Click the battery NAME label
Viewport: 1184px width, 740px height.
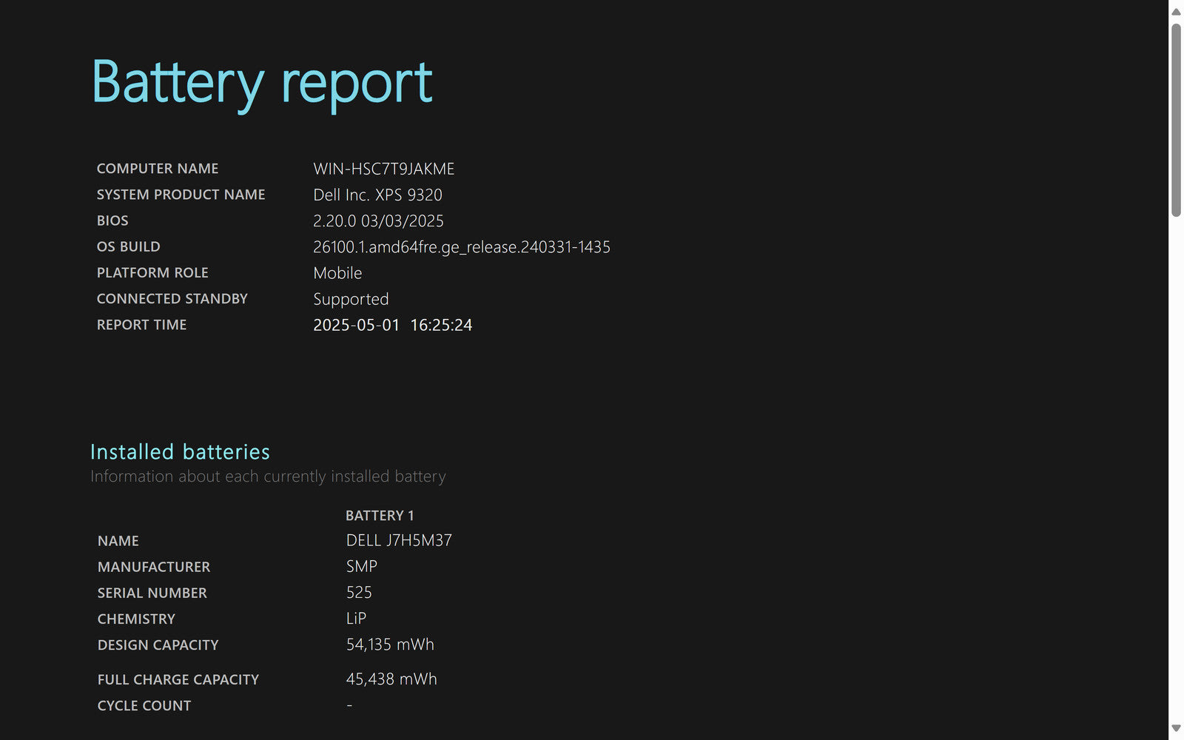118,541
